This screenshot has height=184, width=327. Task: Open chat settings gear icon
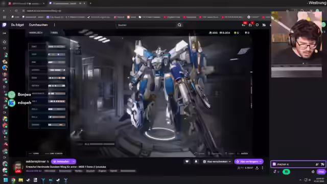click(313, 172)
